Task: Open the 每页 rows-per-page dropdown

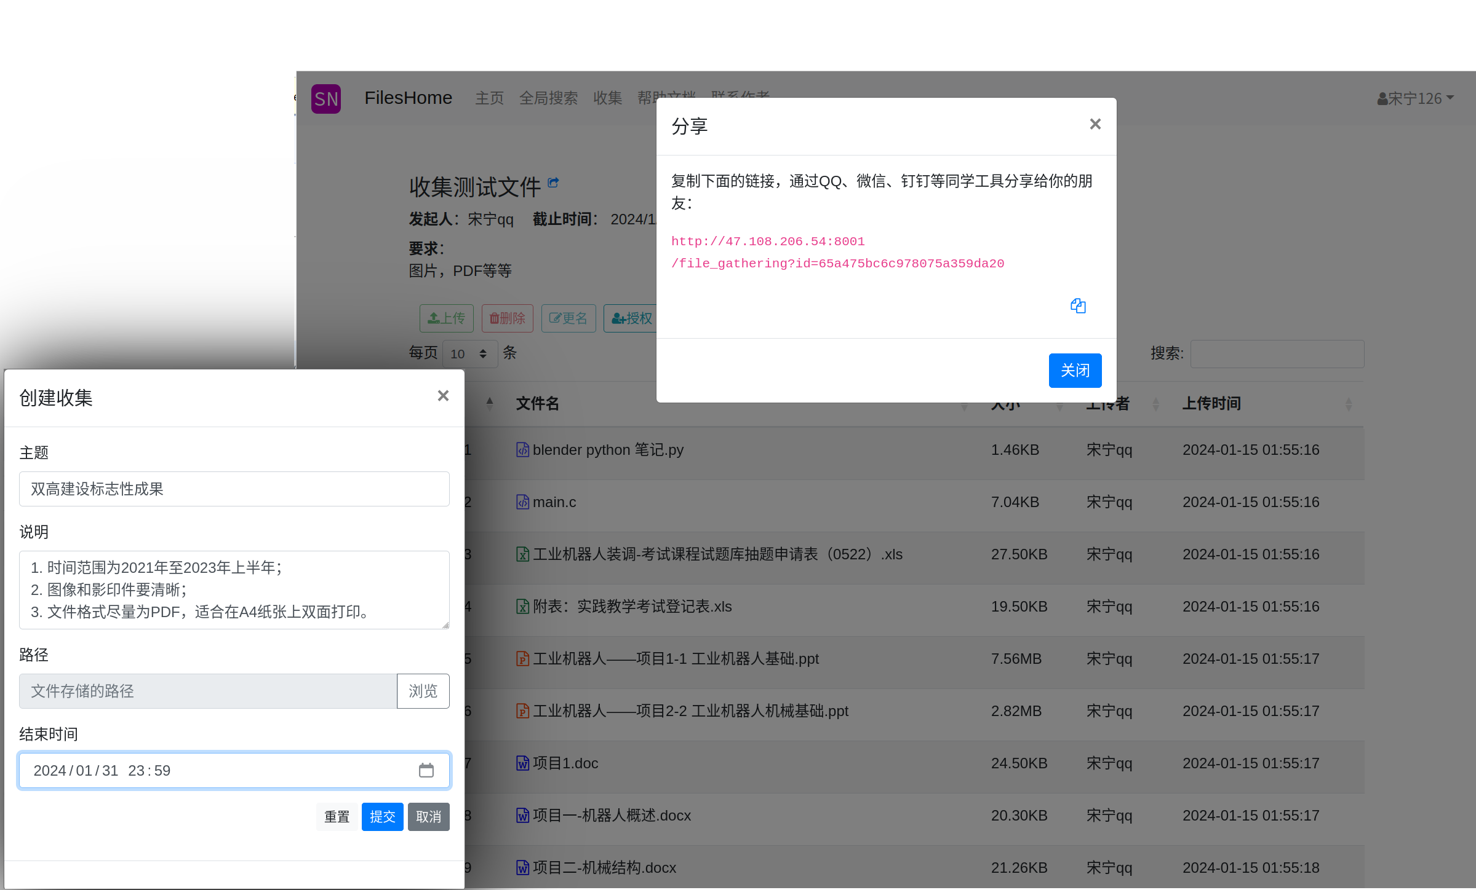Action: pyautogui.click(x=469, y=353)
